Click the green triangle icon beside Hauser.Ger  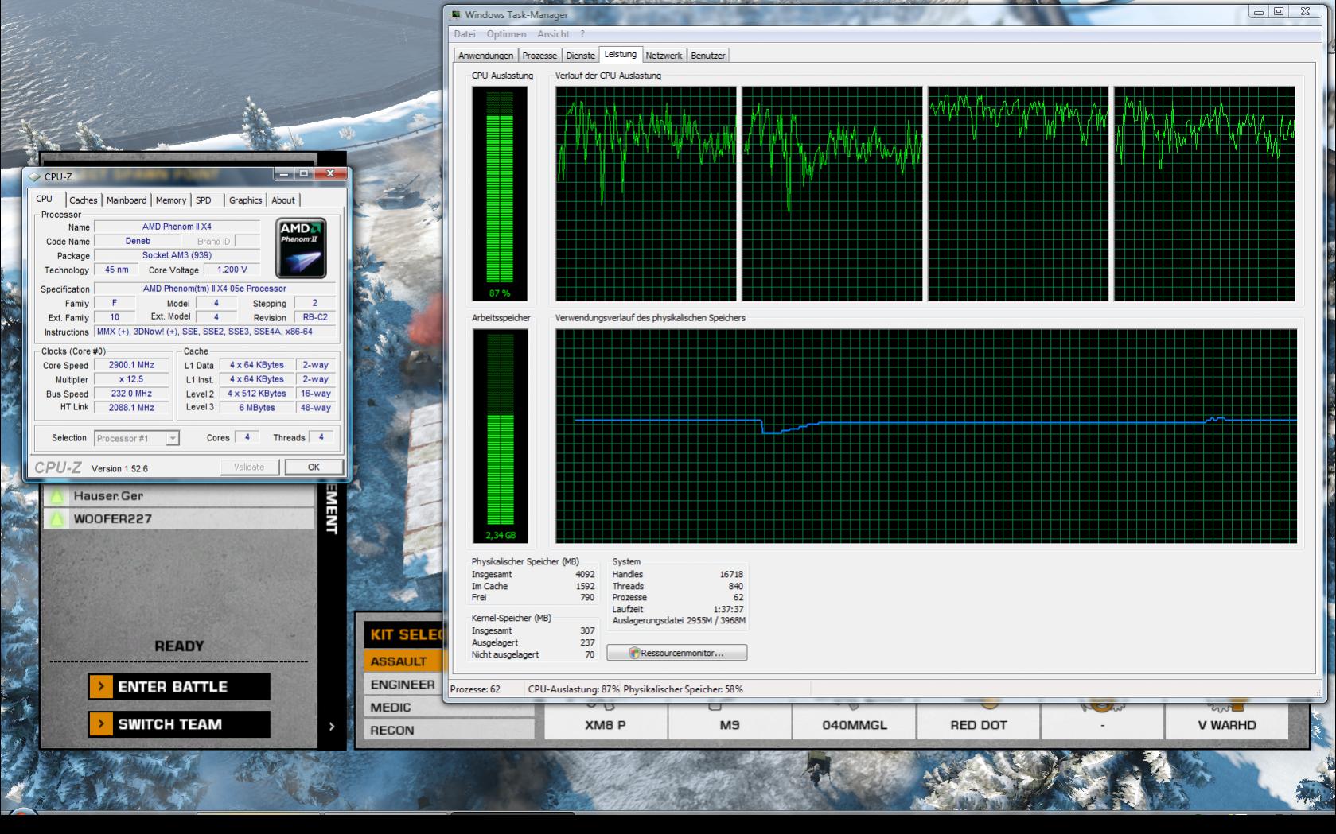(56, 496)
